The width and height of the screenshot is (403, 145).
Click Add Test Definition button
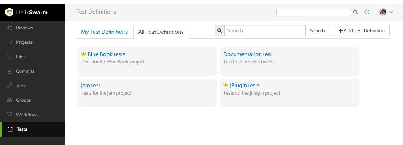coord(361,30)
